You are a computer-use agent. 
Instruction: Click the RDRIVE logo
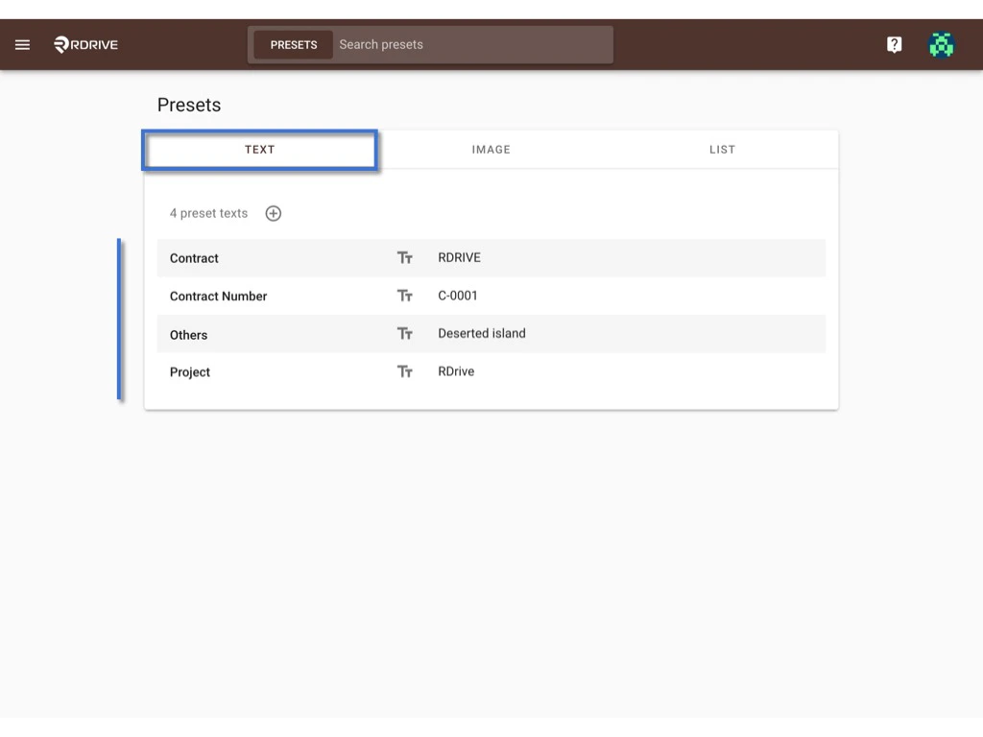click(85, 44)
